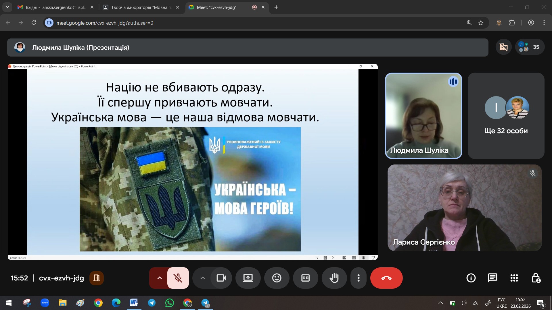Open the meeting details info icon
The width and height of the screenshot is (552, 310).
471,278
